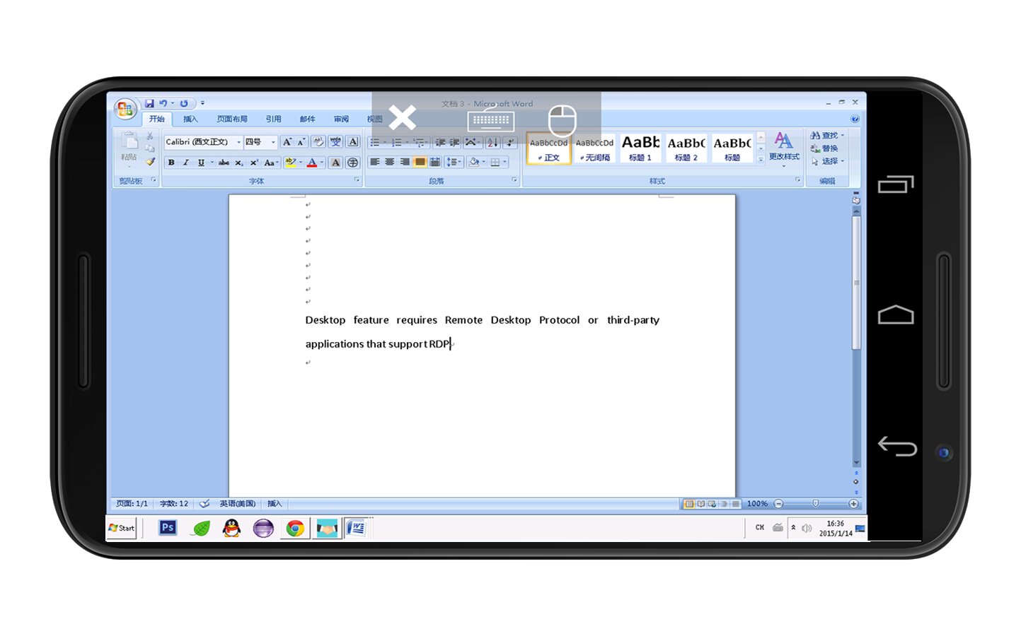This screenshot has width=1021, height=636.
Task: Click the strikethrough abc icon
Action: (x=224, y=163)
